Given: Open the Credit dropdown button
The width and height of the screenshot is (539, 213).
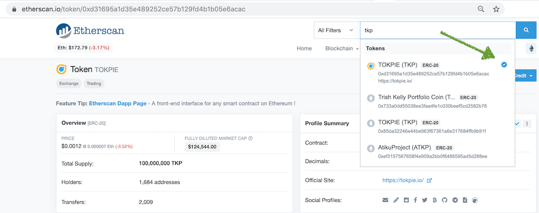Looking at the screenshot, I should click(525, 76).
